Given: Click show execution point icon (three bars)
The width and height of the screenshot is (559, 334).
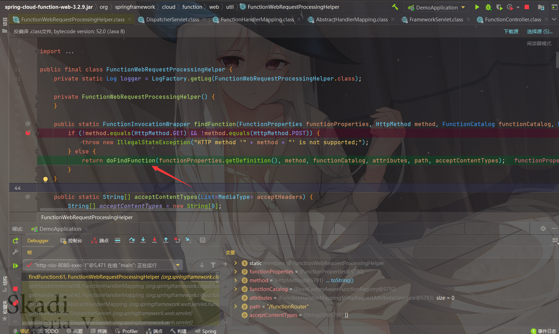Looking at the screenshot, I should pos(118,240).
